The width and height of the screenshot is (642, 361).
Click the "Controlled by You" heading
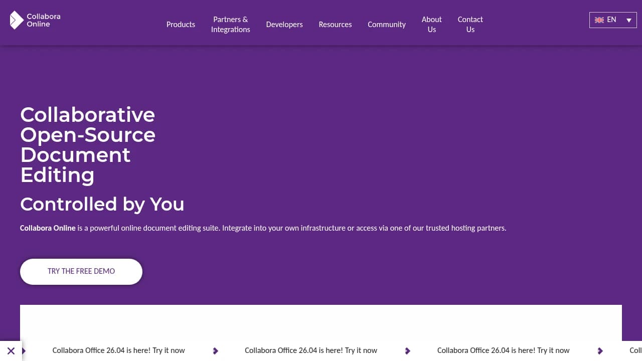(102, 204)
